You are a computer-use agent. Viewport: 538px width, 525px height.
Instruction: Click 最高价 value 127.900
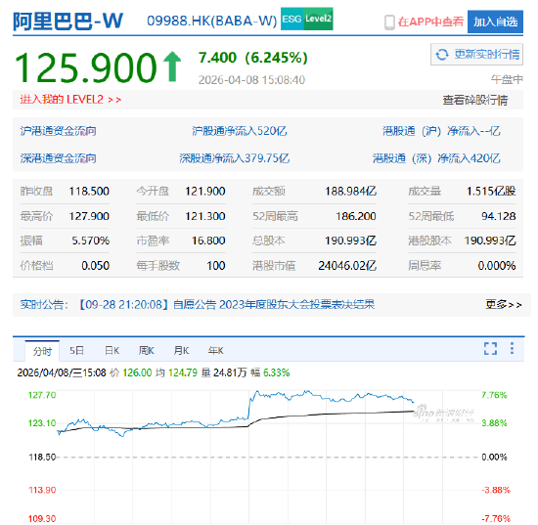point(89,216)
